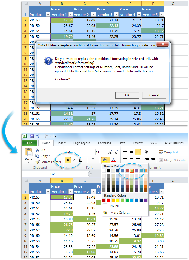Click the Cut scissors icon
The image size is (189, 260).
click(38, 150)
